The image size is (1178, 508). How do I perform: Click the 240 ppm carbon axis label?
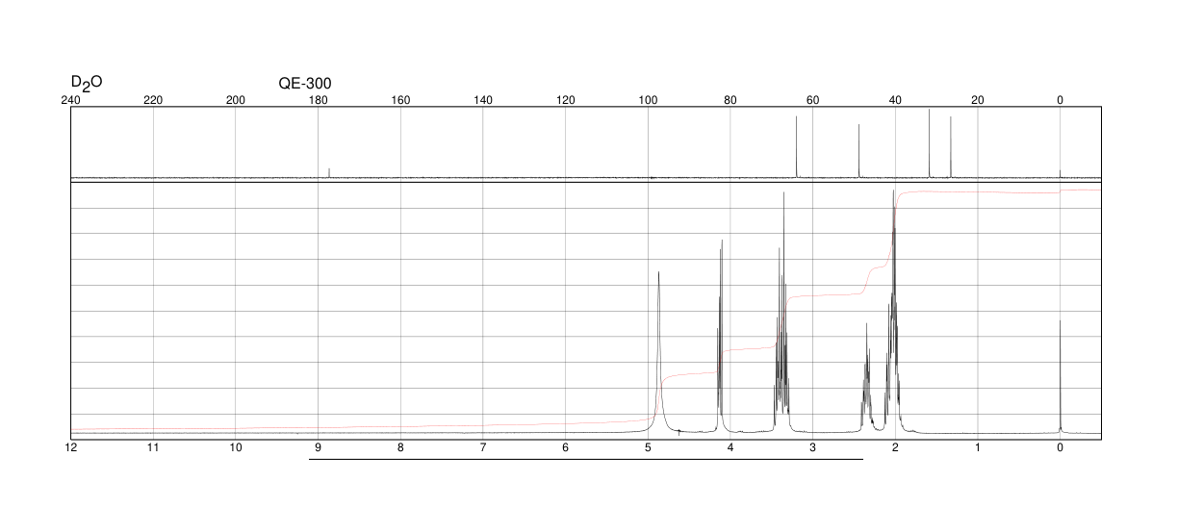[71, 100]
